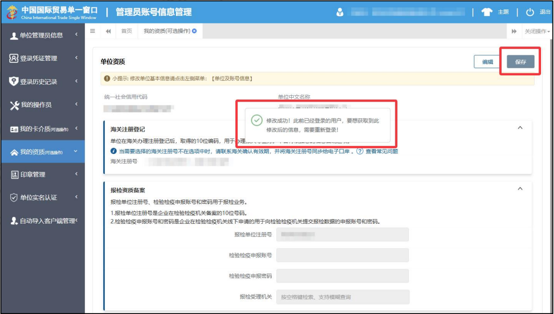
Task: Click the power logout icon
Action: [530, 12]
